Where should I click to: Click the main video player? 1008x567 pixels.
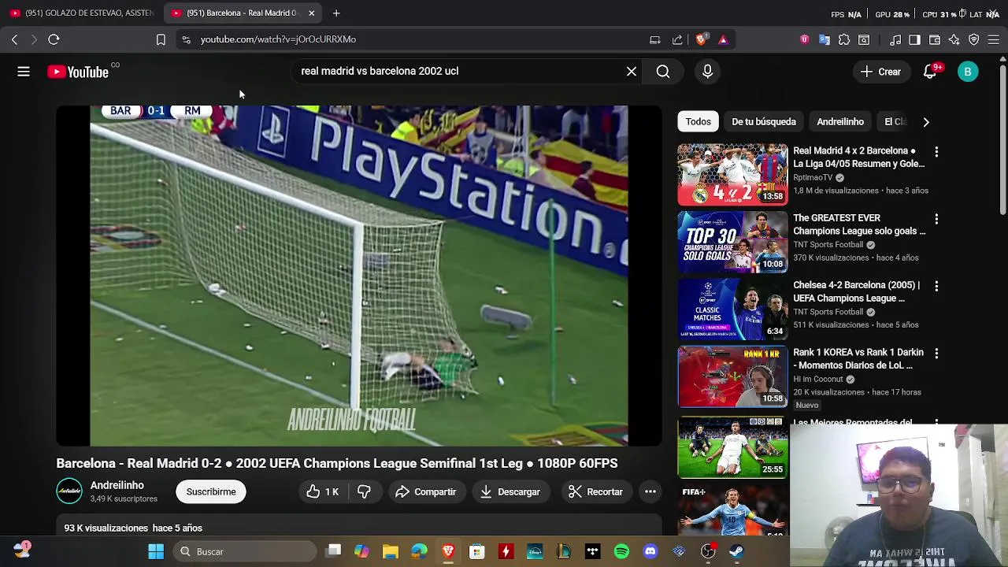359,276
